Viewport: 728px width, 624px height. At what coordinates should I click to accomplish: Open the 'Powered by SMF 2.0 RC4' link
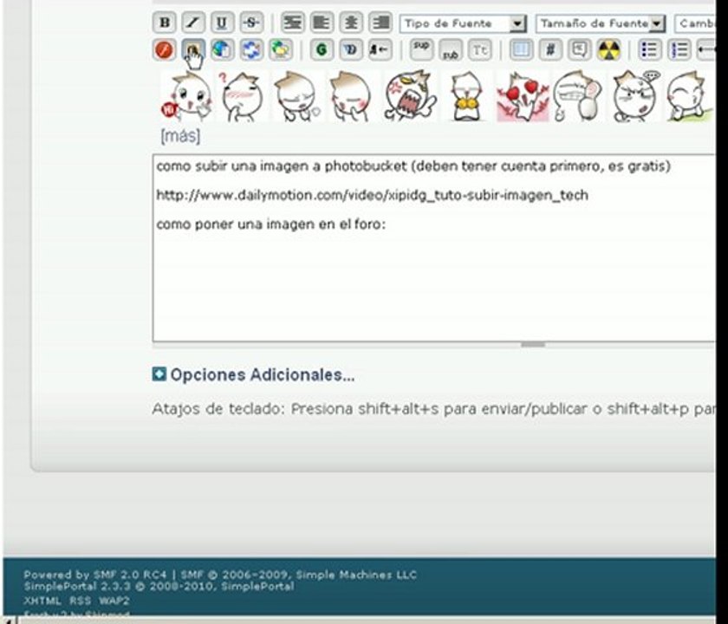click(x=94, y=575)
